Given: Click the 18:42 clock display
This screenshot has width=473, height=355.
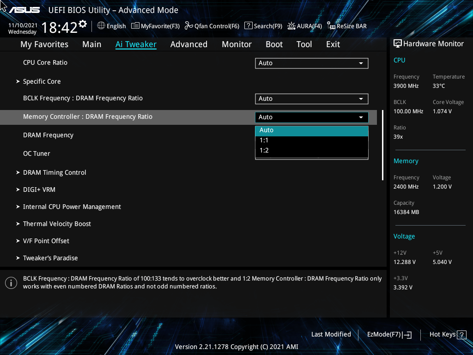Looking at the screenshot, I should click(60, 27).
